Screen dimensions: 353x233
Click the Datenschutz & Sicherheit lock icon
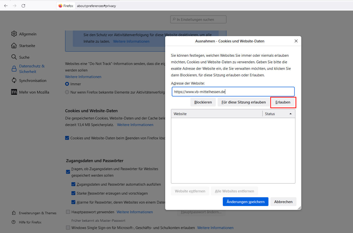(x=14, y=68)
